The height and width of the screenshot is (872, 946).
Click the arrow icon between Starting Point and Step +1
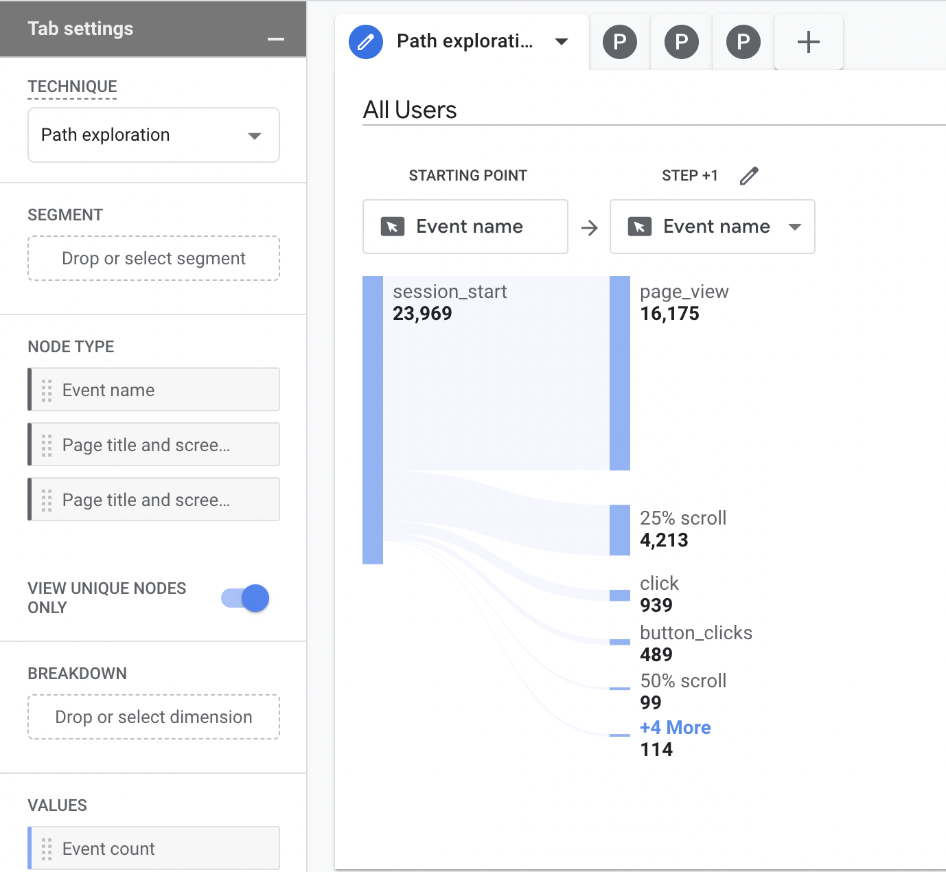(x=589, y=227)
